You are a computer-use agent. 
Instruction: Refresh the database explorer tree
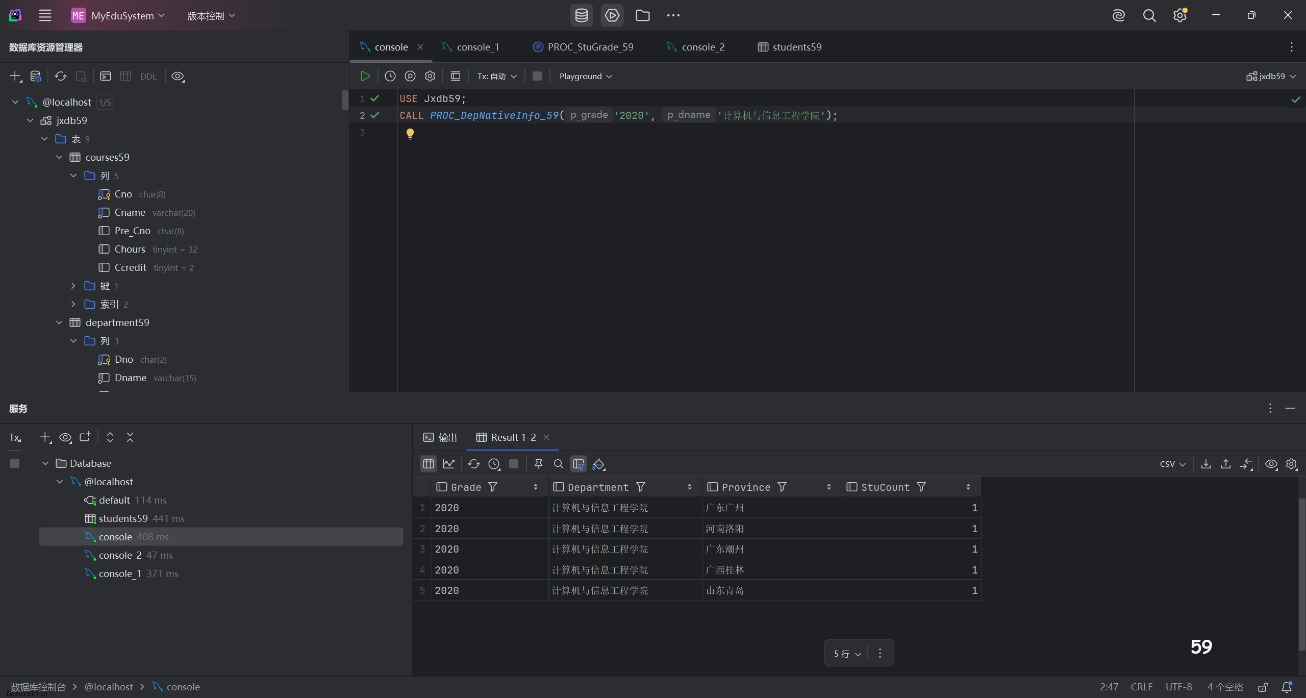tap(61, 77)
